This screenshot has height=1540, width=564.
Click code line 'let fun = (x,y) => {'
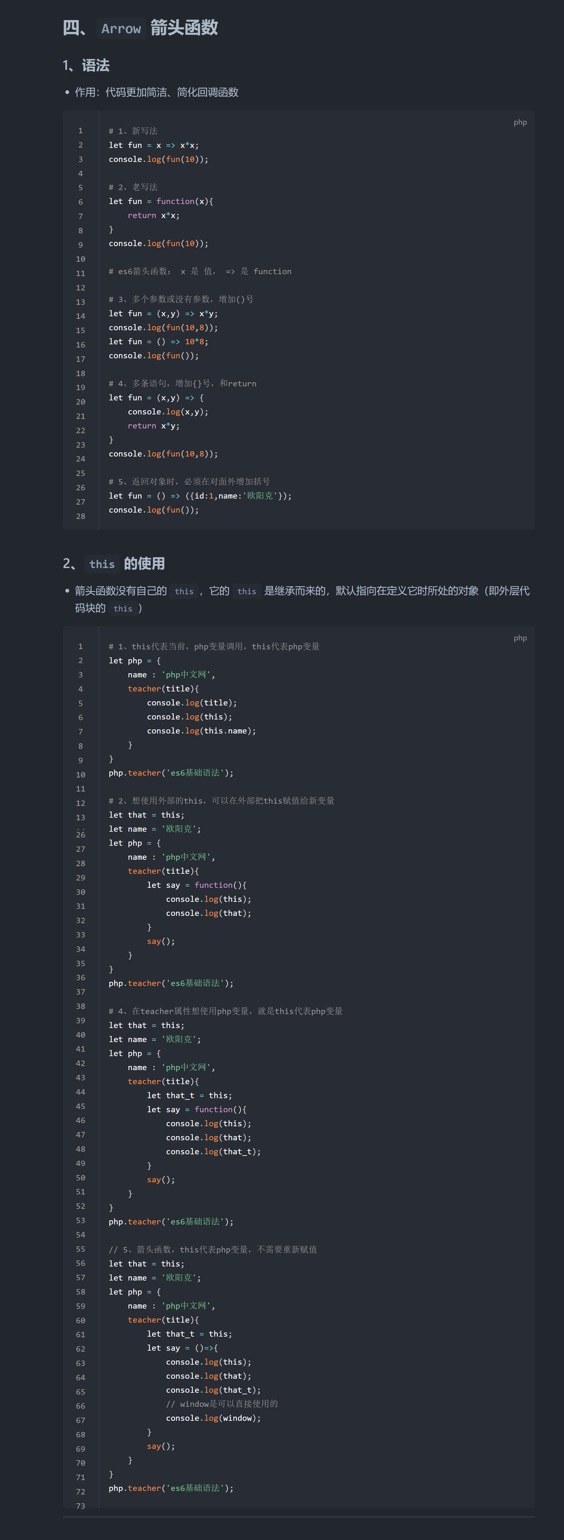tap(156, 398)
